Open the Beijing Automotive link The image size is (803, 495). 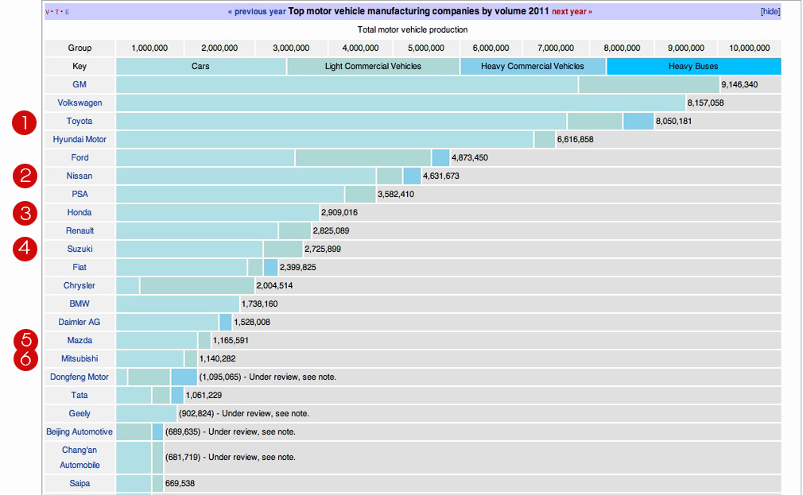click(80, 432)
